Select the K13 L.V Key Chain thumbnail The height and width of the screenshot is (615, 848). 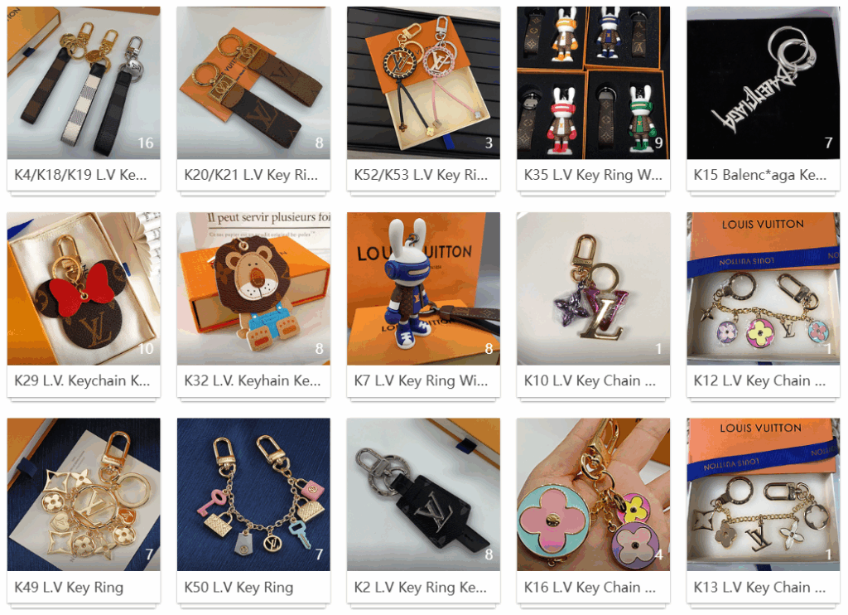click(x=763, y=494)
